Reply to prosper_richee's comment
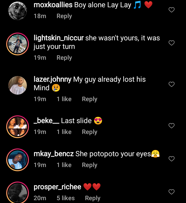Screen dimensions: 186x203 (x=92, y=198)
